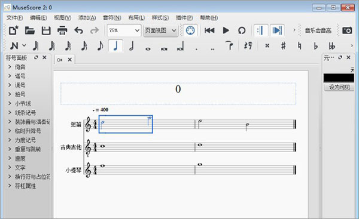359x219 pixels.
Task: Open the 视图(V) menu
Action: [x=62, y=17]
